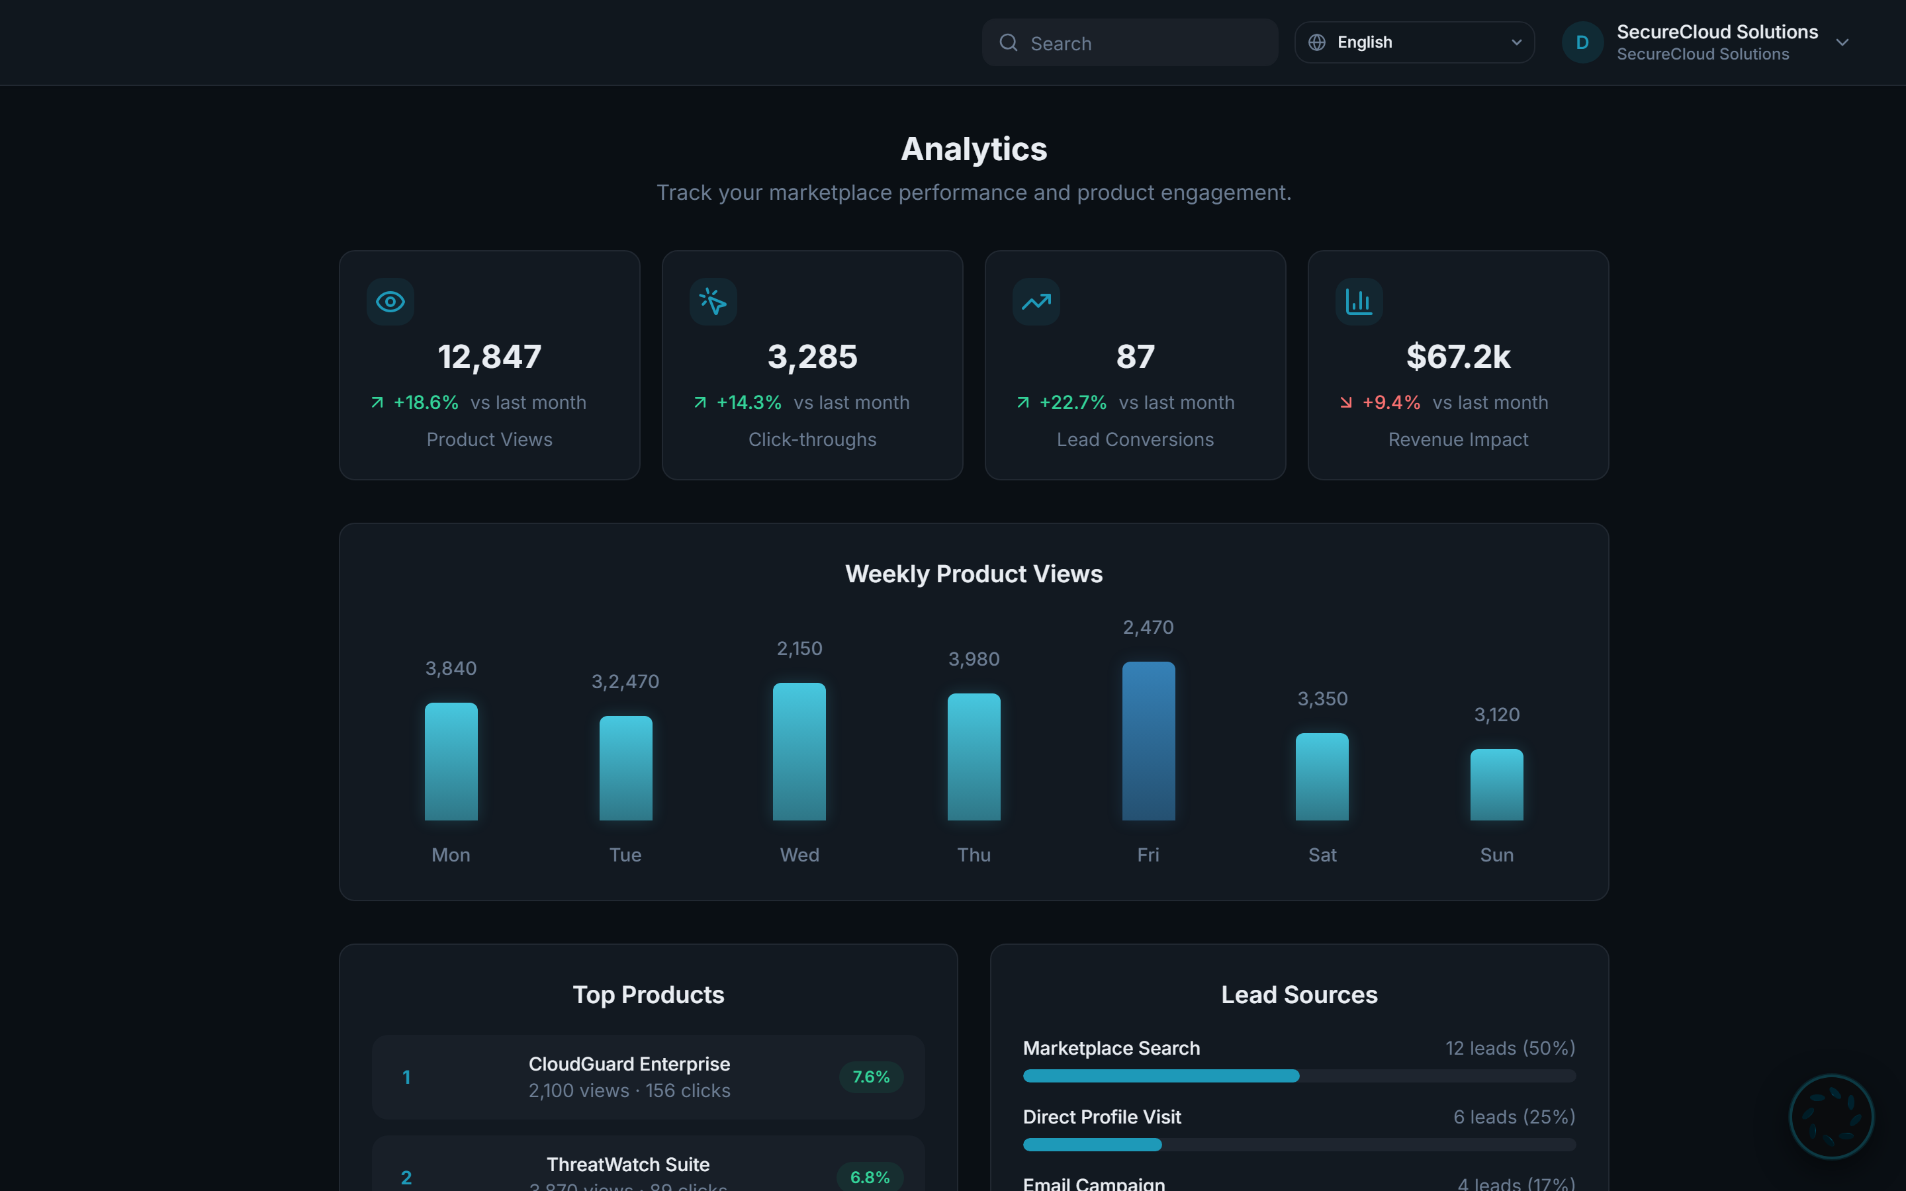Click the D user avatar
The height and width of the screenshot is (1191, 1906).
click(1582, 42)
